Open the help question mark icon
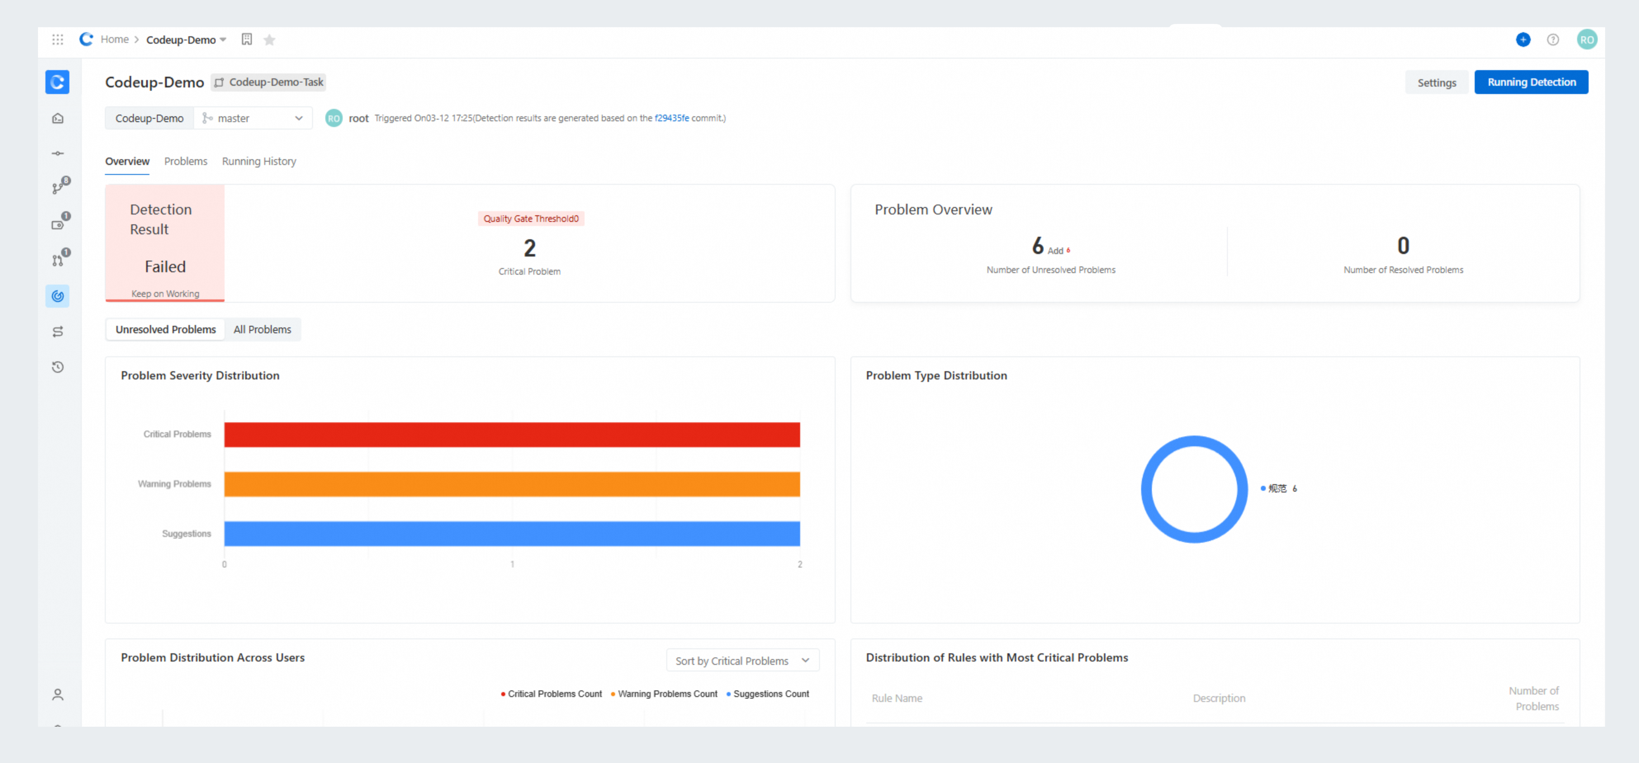The image size is (1639, 763). point(1552,40)
